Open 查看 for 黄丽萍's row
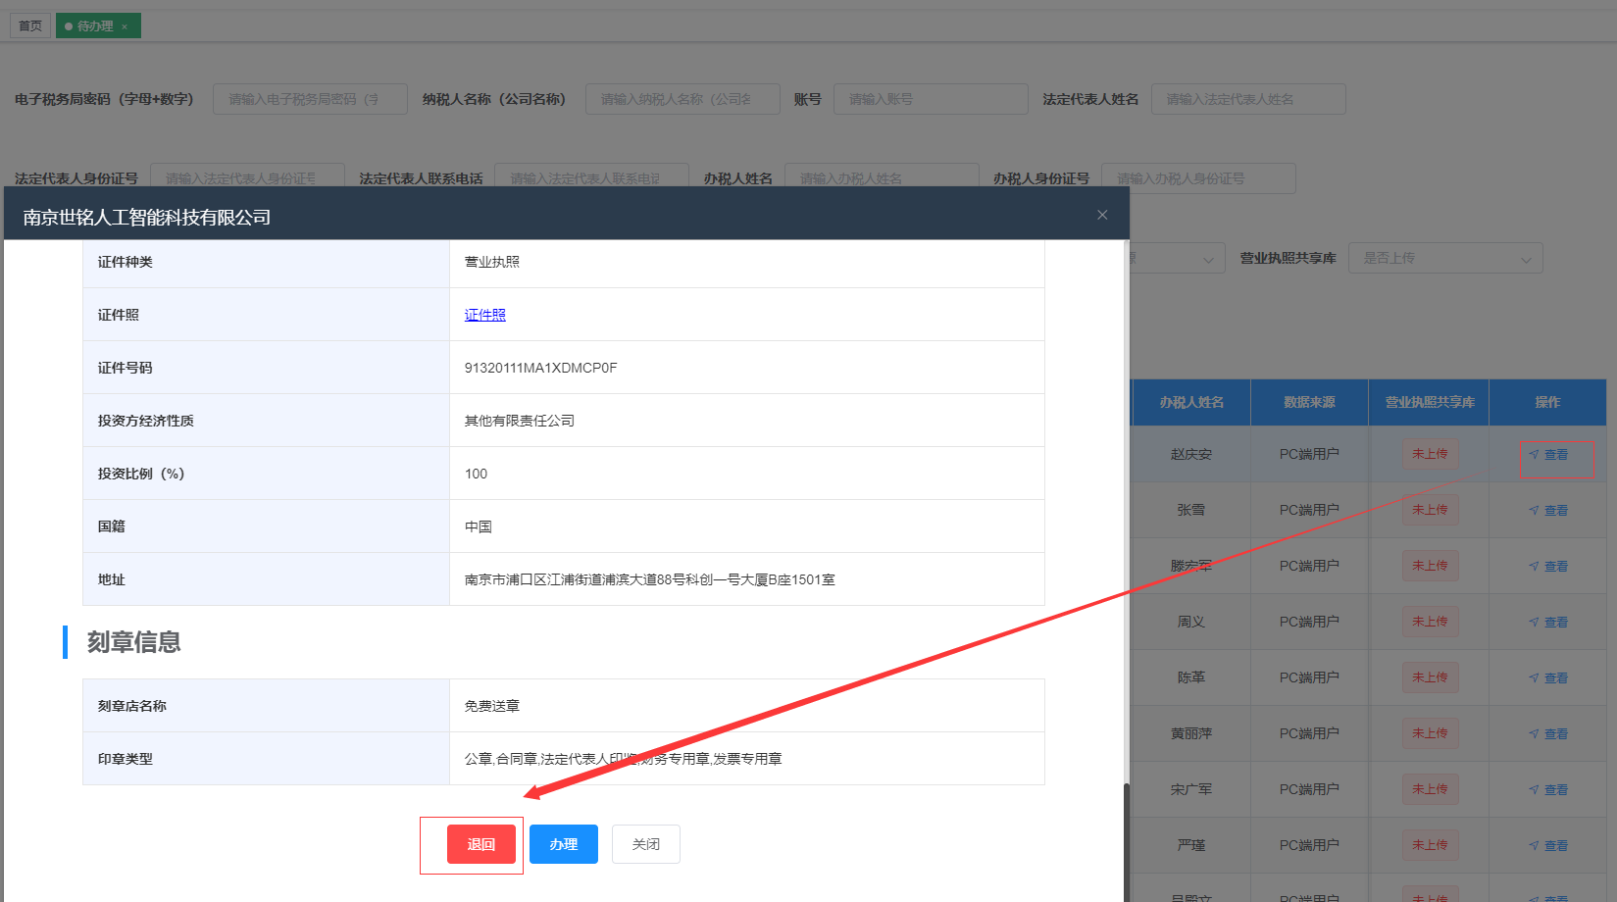 coord(1548,734)
